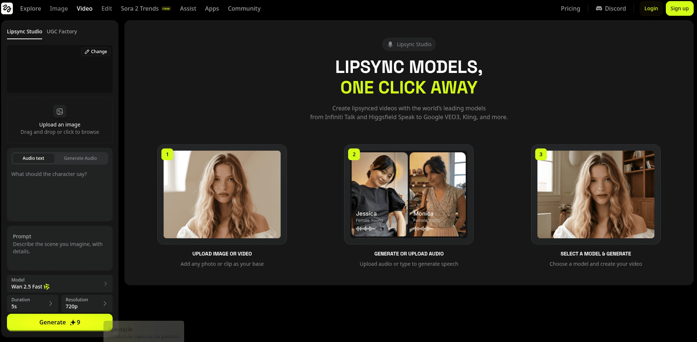Click the pencil icon on Change button
This screenshot has width=697, height=342.
click(x=87, y=52)
